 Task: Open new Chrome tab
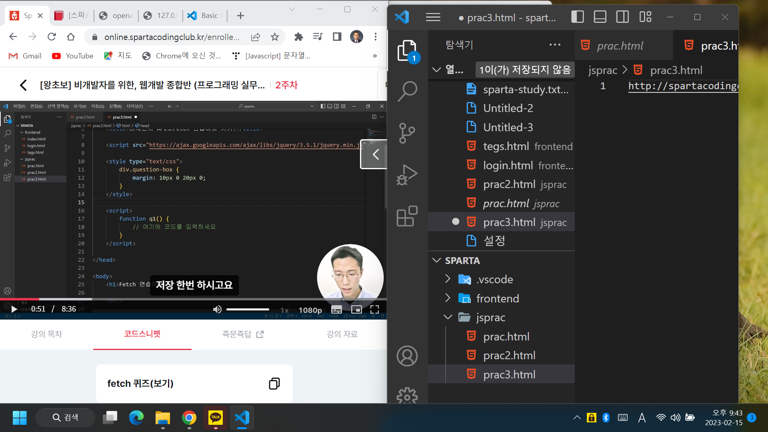(x=240, y=16)
